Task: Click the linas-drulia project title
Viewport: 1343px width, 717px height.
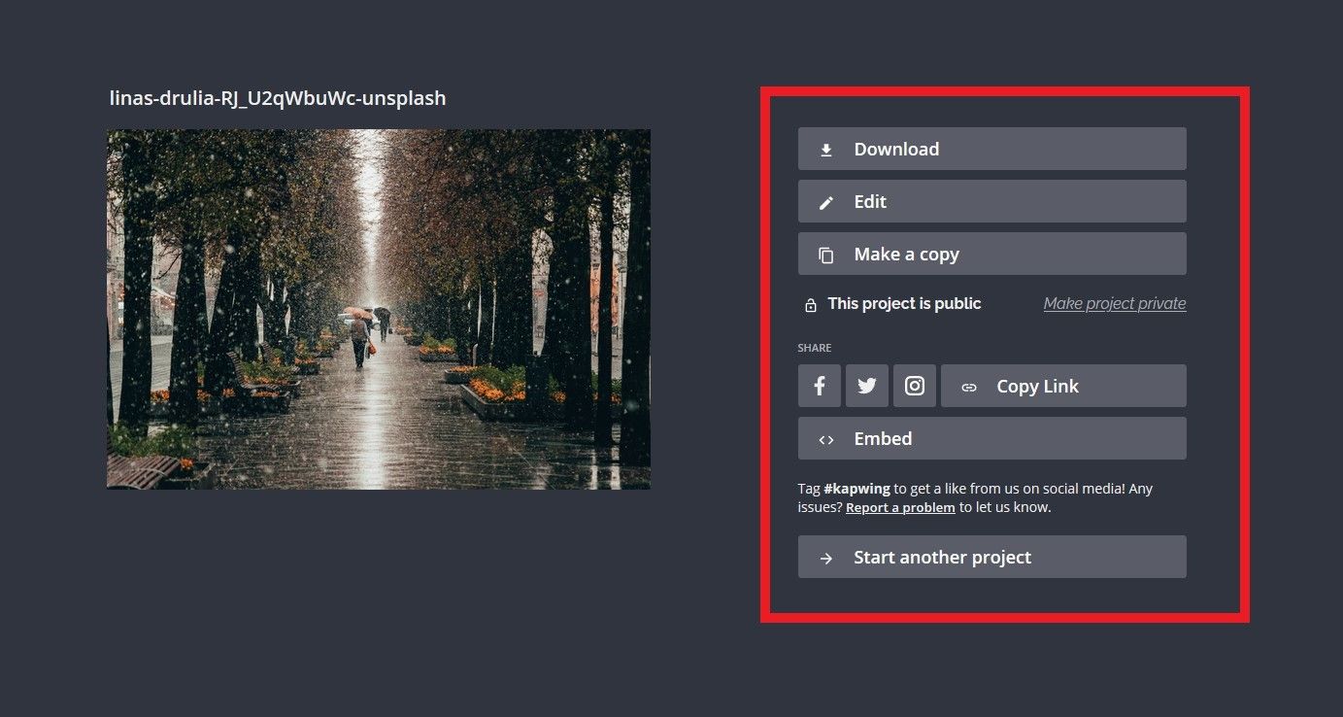Action: tap(278, 98)
